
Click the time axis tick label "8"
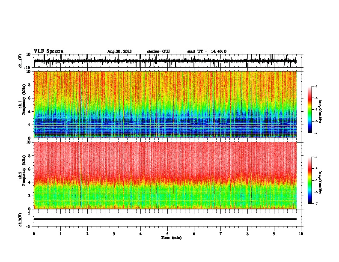pos(247,234)
